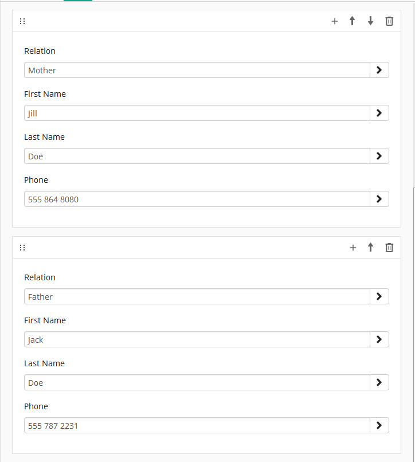
Task: Grab the drag handle of the Father entry
Action: pos(22,248)
